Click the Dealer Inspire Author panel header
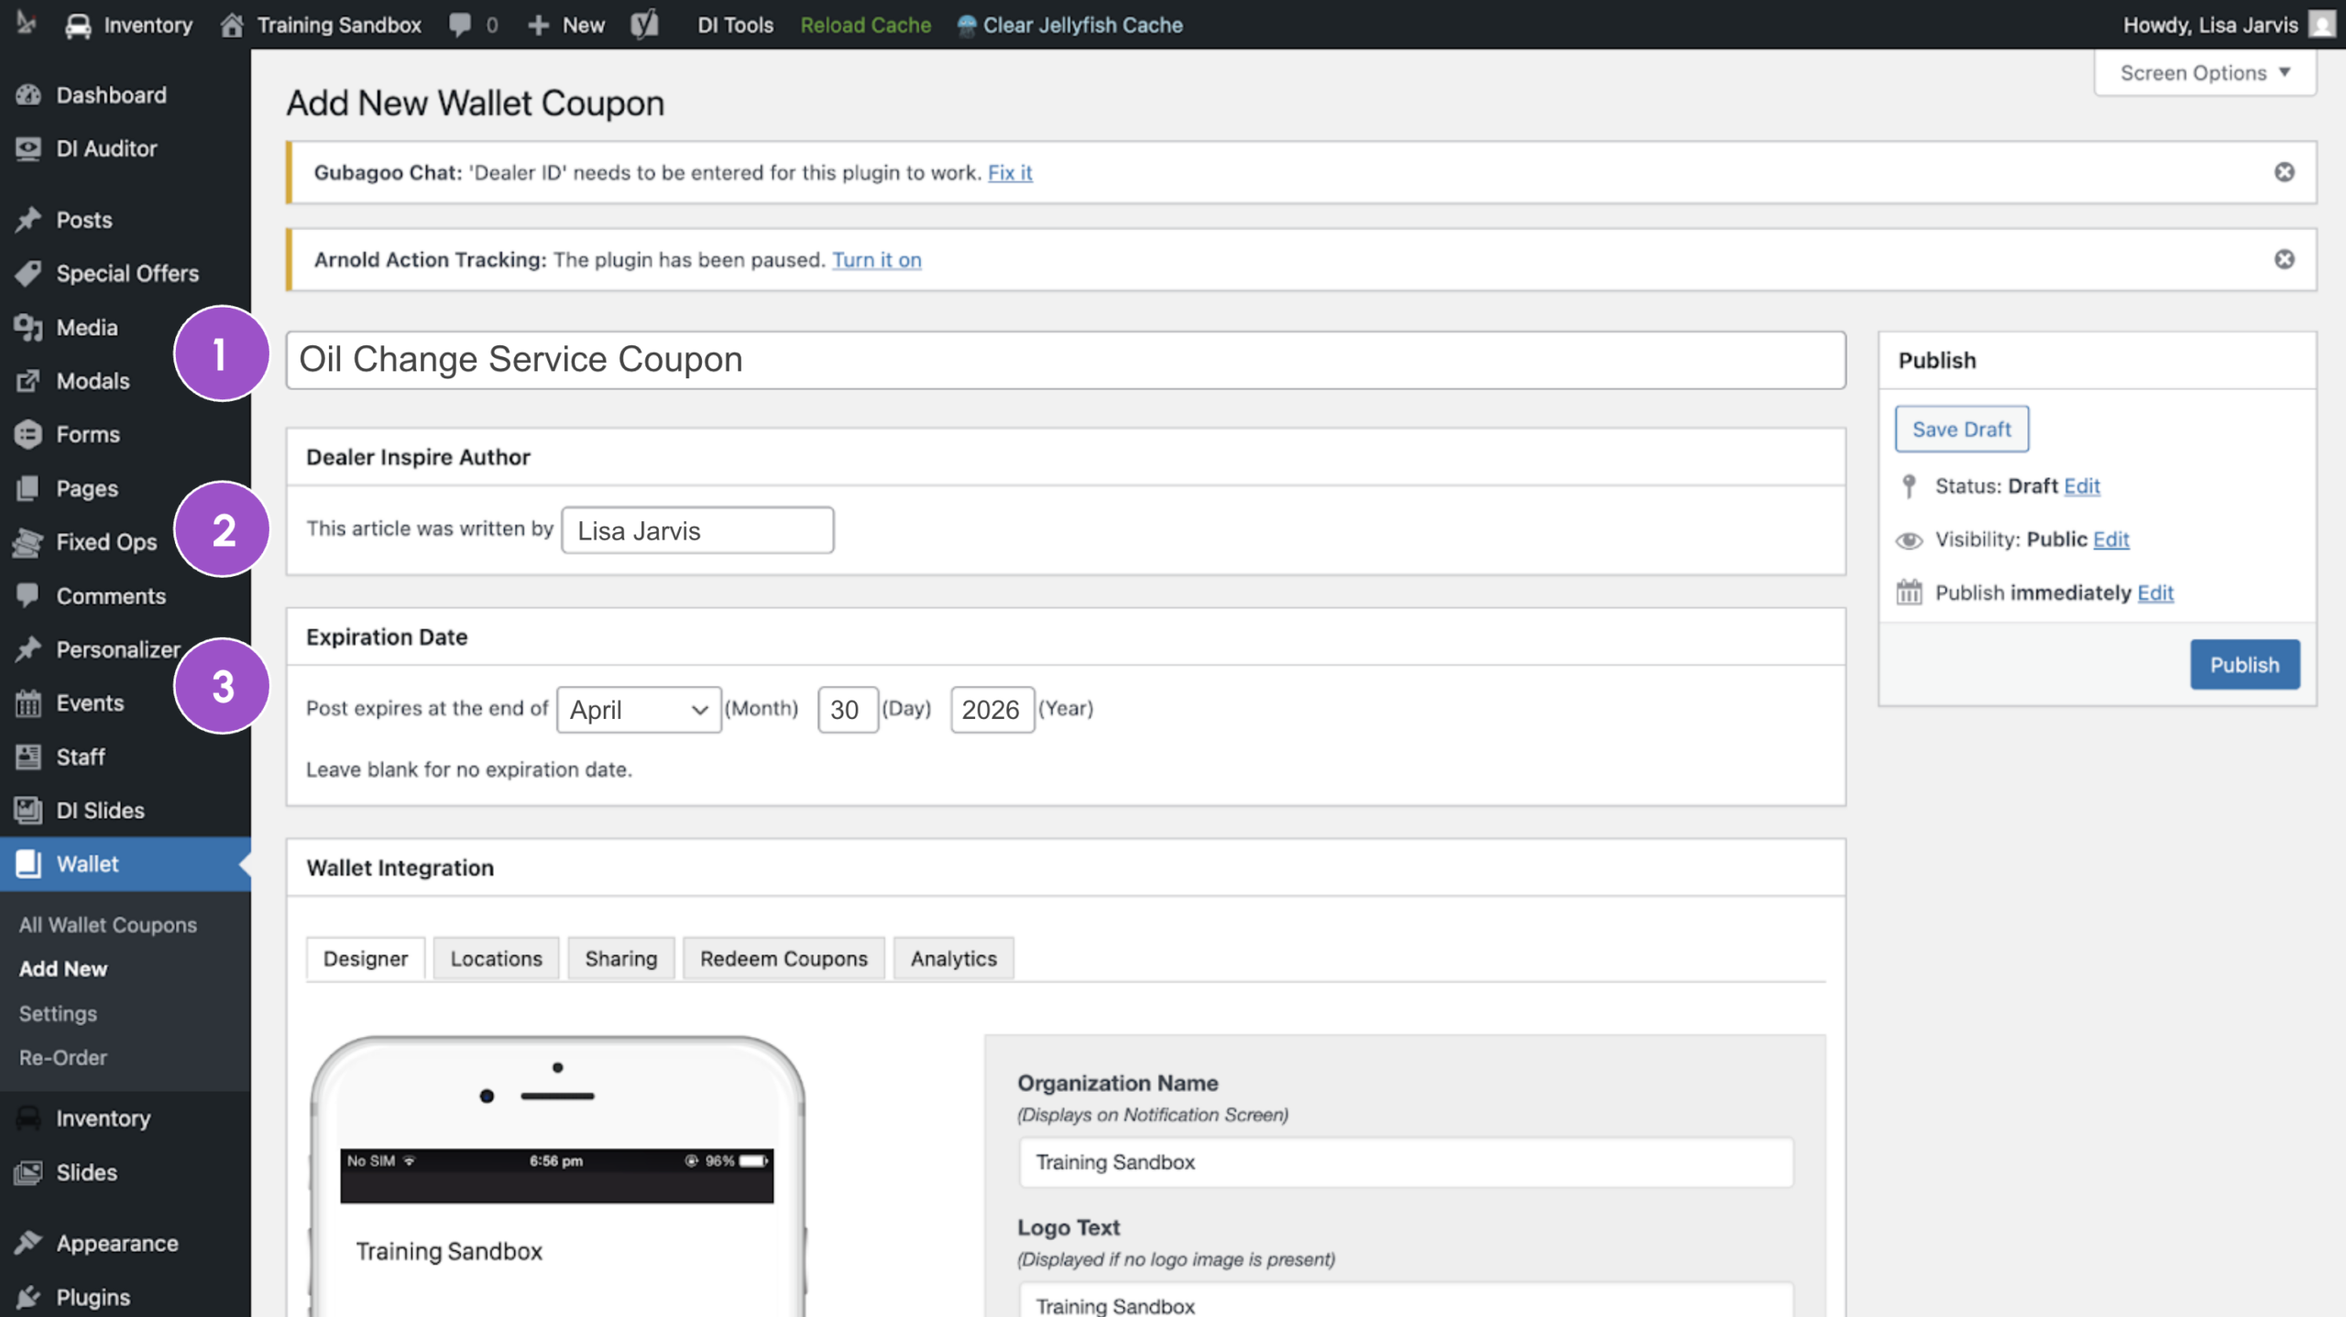 pyautogui.click(x=1066, y=457)
